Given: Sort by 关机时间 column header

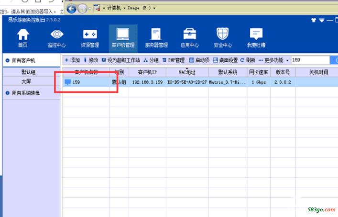Looking at the screenshot, I should (318, 72).
